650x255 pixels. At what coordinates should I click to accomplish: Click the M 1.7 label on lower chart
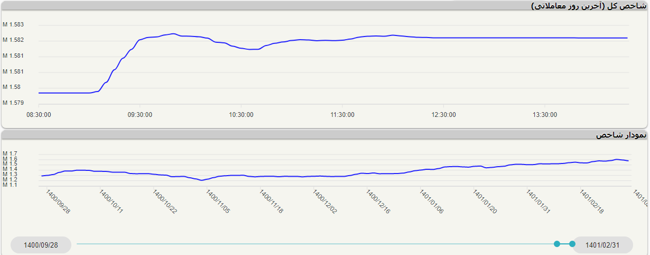tap(10, 153)
